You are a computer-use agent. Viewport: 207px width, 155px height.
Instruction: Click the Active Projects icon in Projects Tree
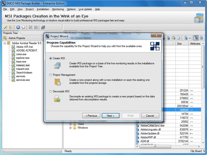(x=5, y=38)
